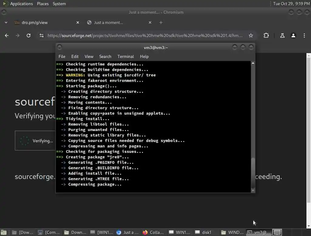This screenshot has height=236, width=311.
Task: Switch to the 'Just a moment...' tab
Action: point(119,22)
